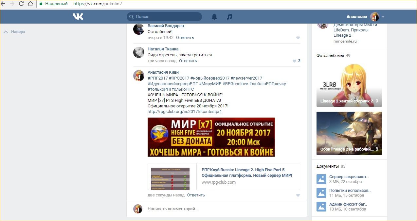Open Наталья Тканка's profile name
This screenshot has width=417, height=221.
click(163, 49)
